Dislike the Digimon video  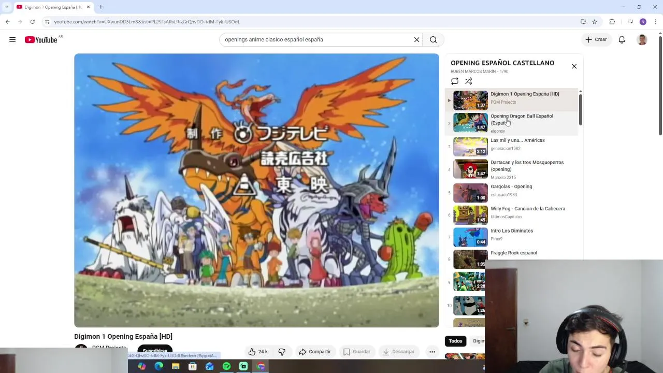click(x=282, y=352)
